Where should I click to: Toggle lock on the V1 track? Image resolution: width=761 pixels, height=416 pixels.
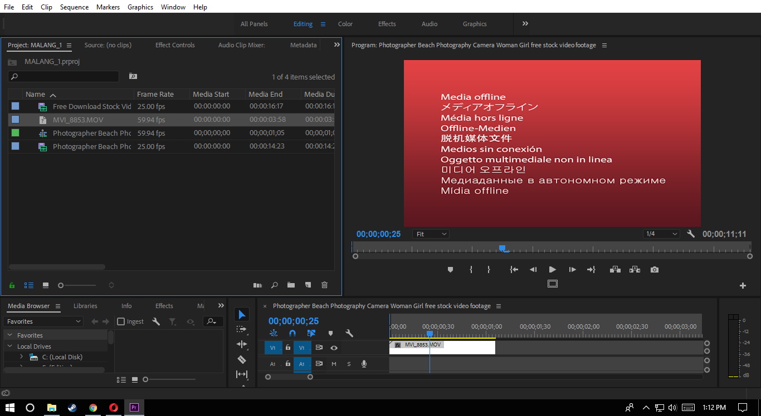[x=287, y=348]
